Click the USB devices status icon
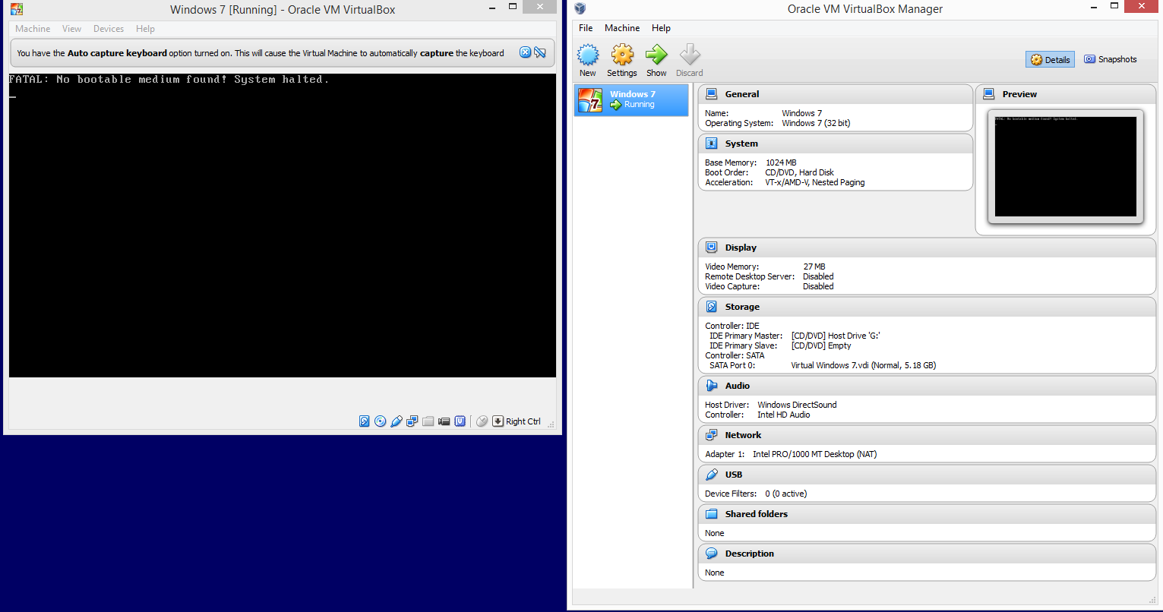The image size is (1163, 612). 397,421
